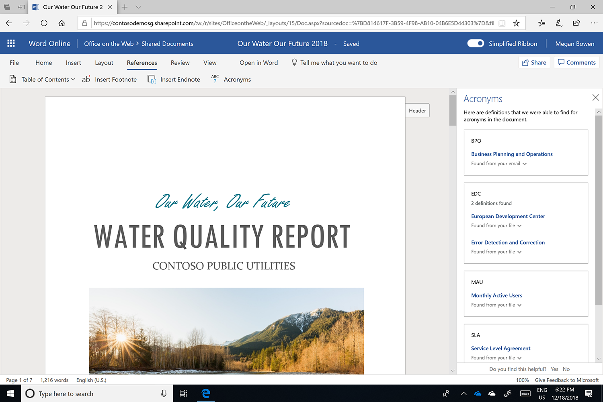The image size is (603, 402).
Task: Switch to the Review ribbon tab
Action: 180,63
